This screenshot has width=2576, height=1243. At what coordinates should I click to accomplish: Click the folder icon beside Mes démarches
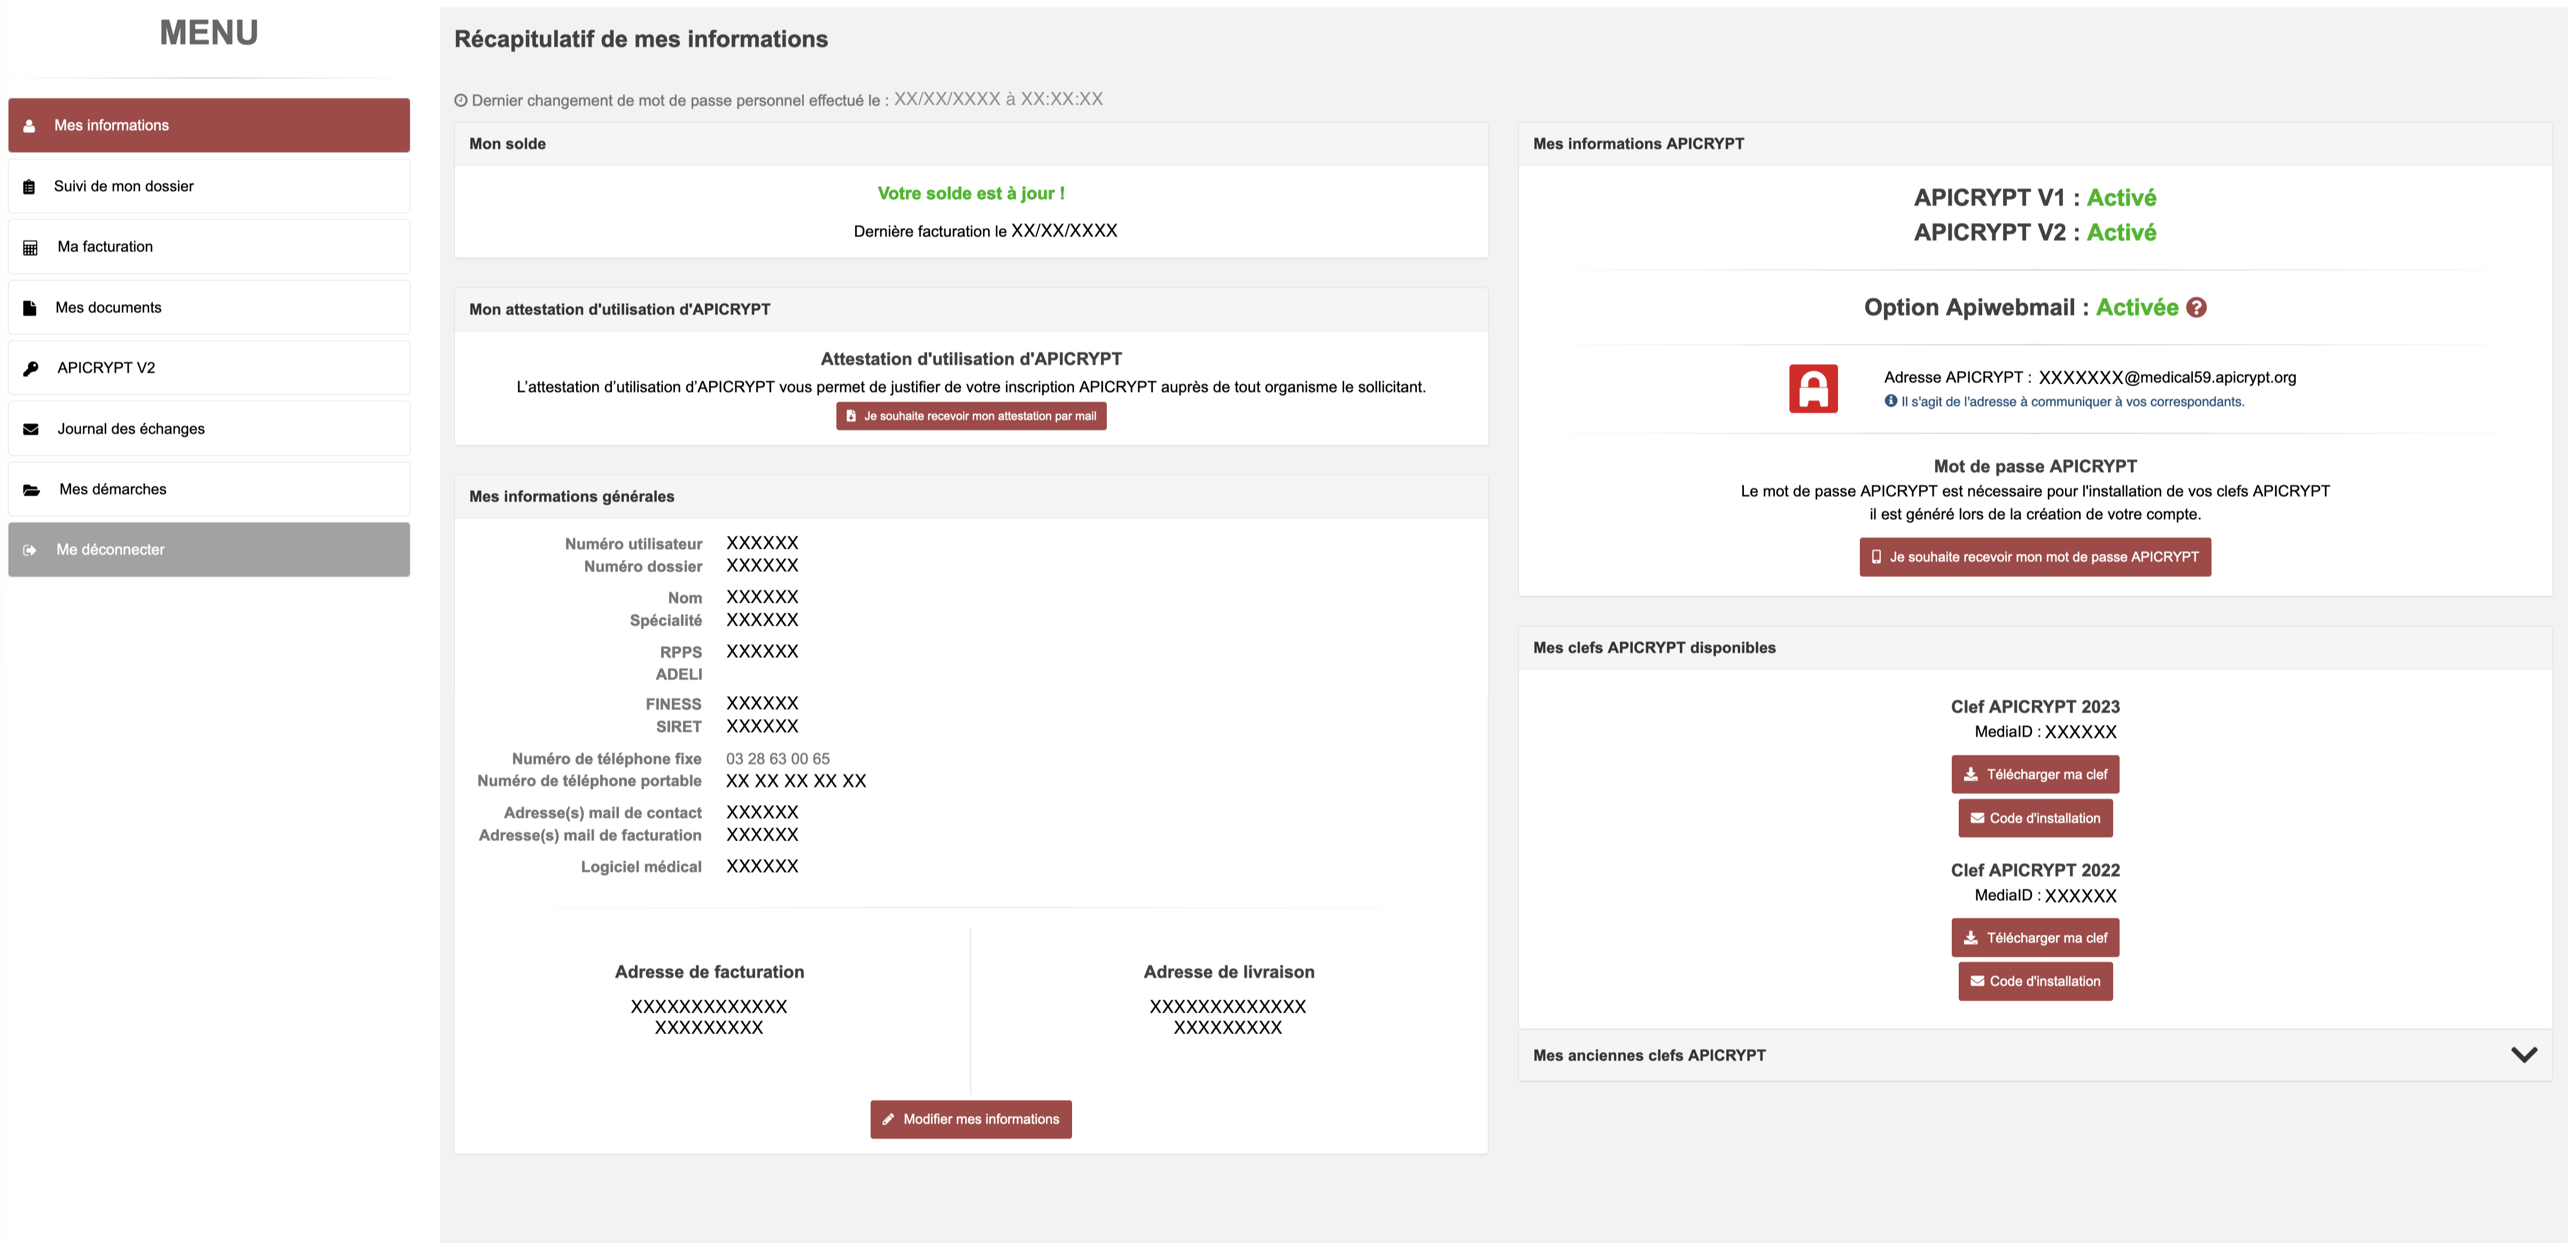[x=31, y=490]
